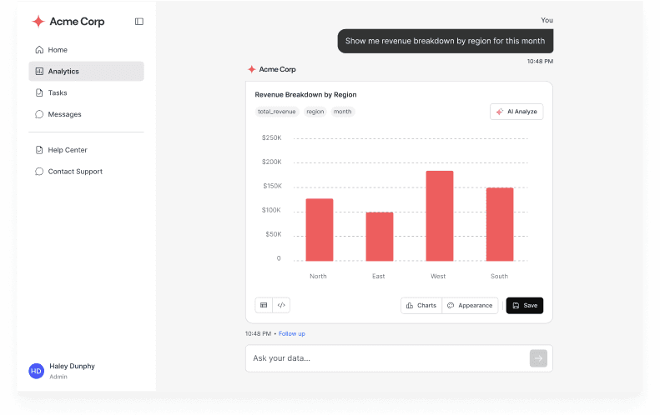Click the North axis label
660x415 pixels.
click(x=318, y=276)
